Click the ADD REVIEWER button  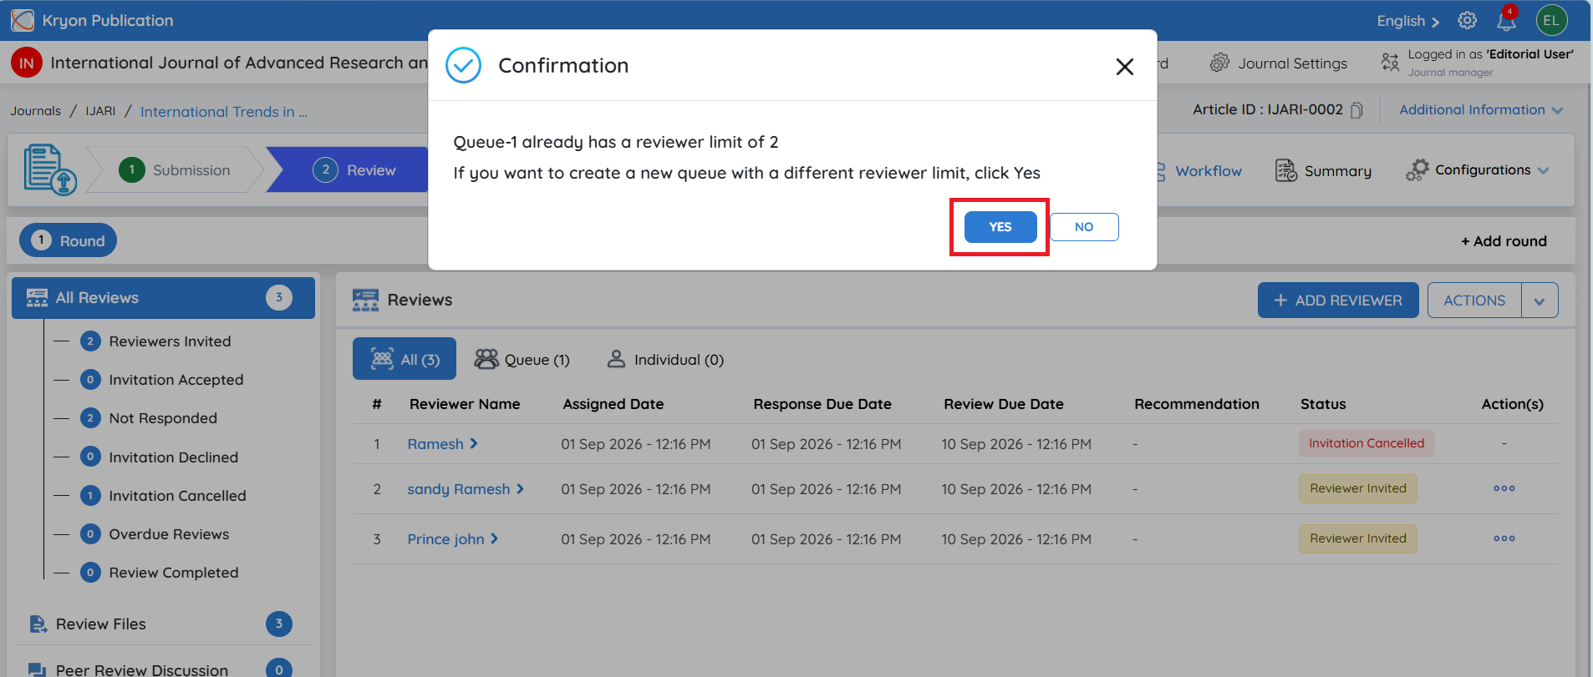(x=1338, y=301)
